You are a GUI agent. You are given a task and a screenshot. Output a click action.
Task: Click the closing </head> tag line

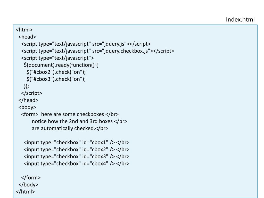click(x=28, y=100)
